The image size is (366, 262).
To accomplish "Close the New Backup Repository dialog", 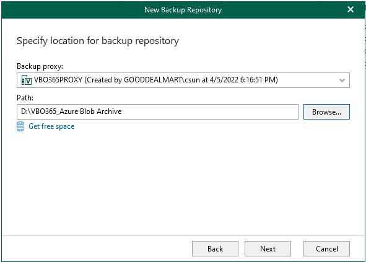I will click(x=351, y=9).
